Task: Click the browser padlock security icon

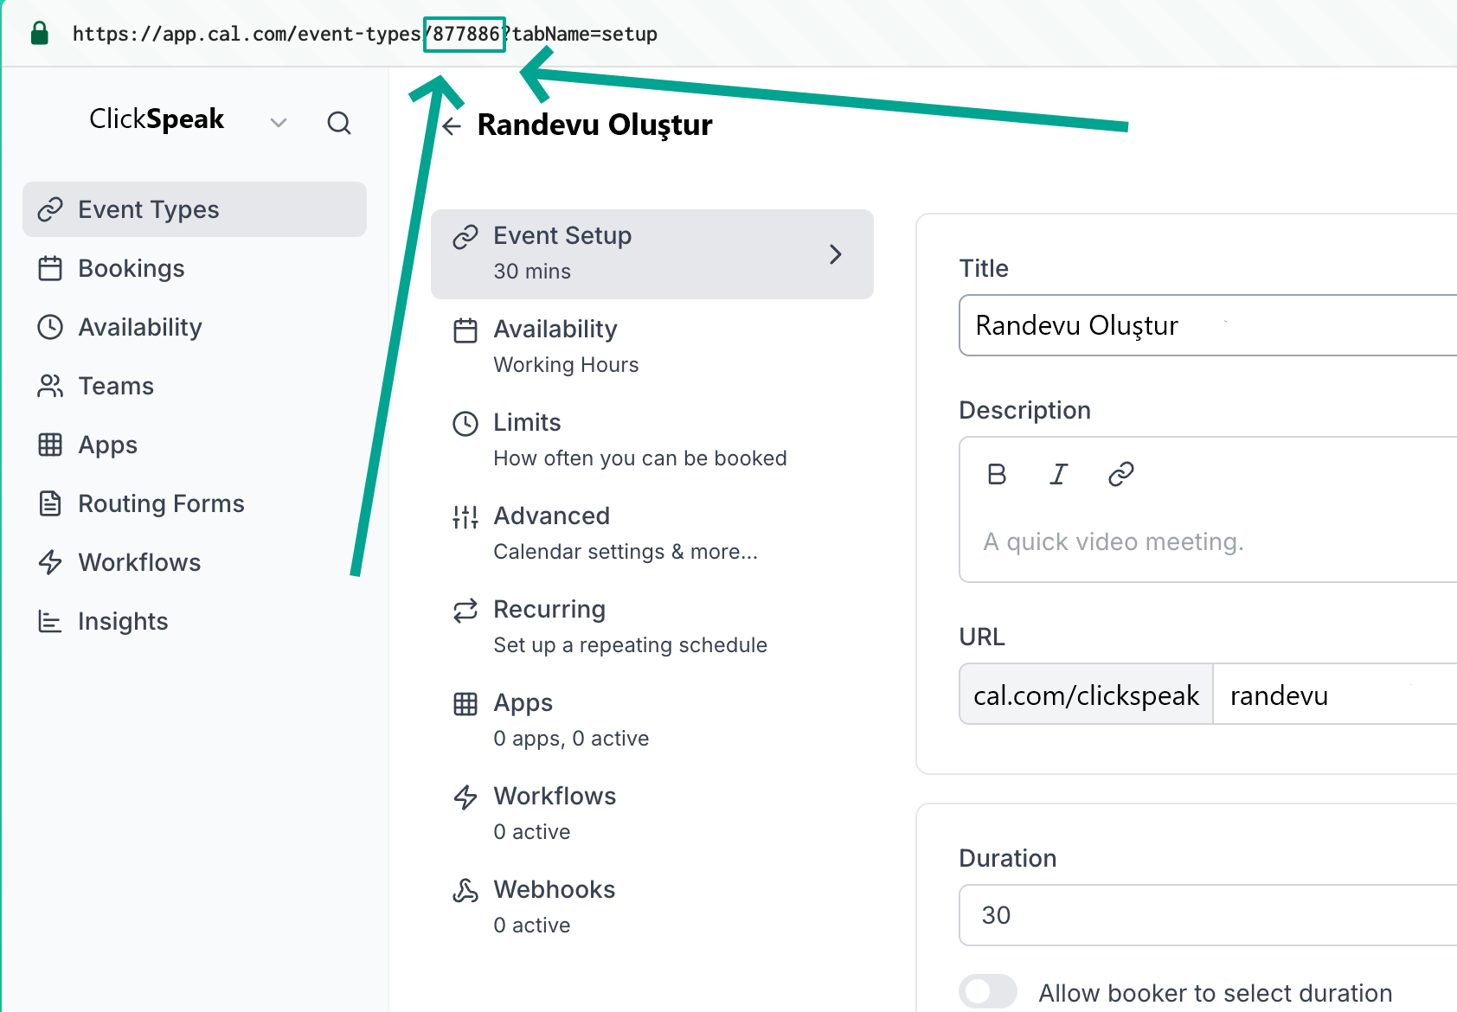Action: (x=39, y=34)
